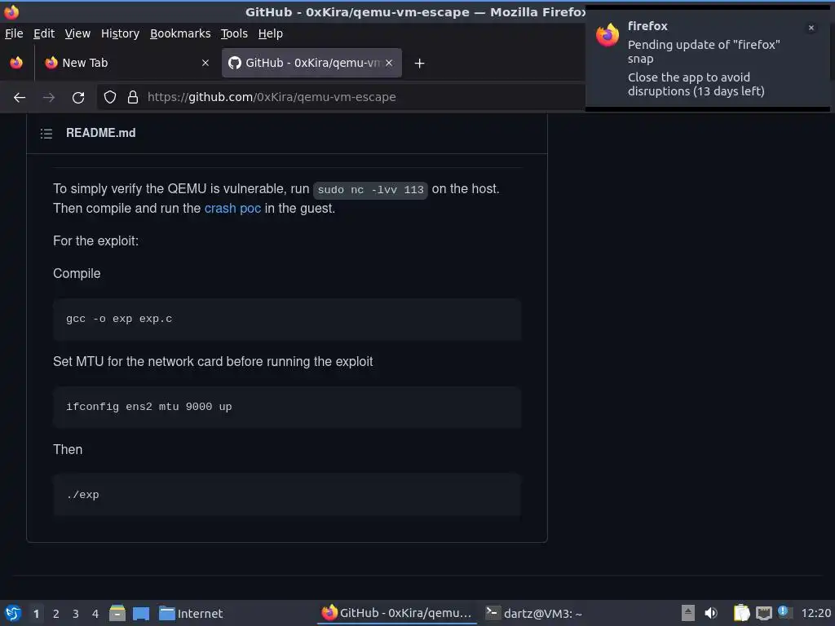This screenshot has width=835, height=626.
Task: Open Firefox View pinned icon
Action: [16, 63]
